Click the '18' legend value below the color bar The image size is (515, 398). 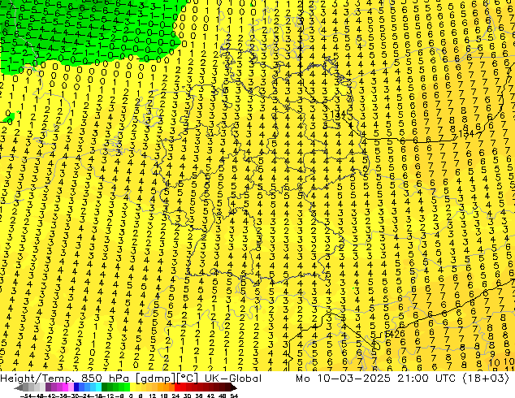(164, 396)
